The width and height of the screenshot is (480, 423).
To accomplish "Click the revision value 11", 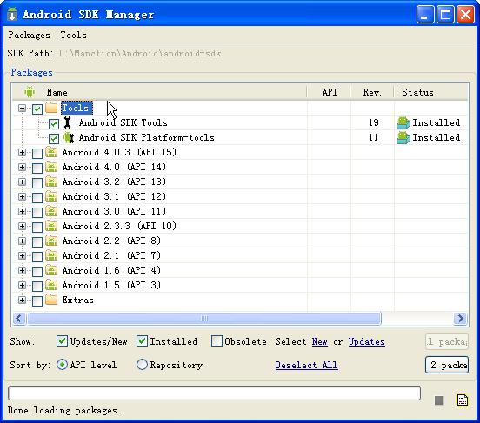I will coord(373,137).
